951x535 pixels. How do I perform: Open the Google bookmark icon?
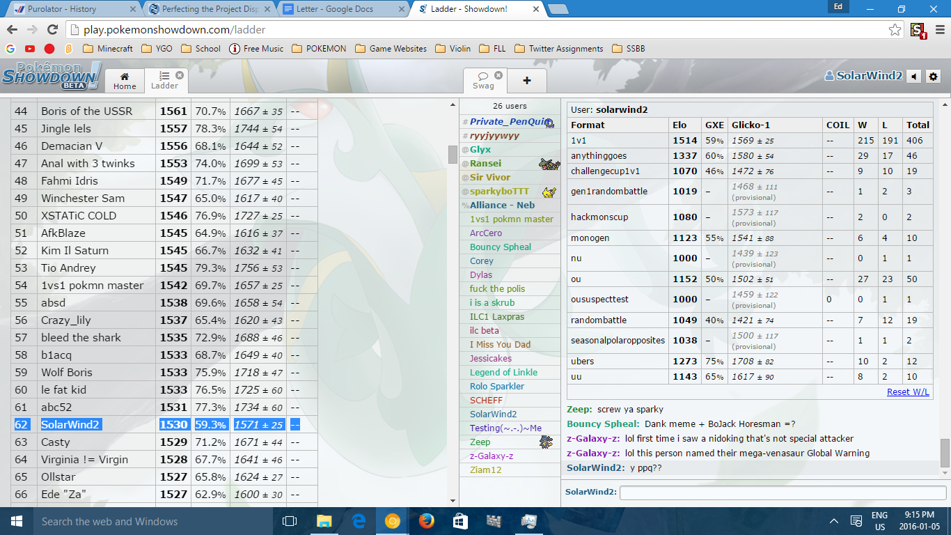[10, 49]
